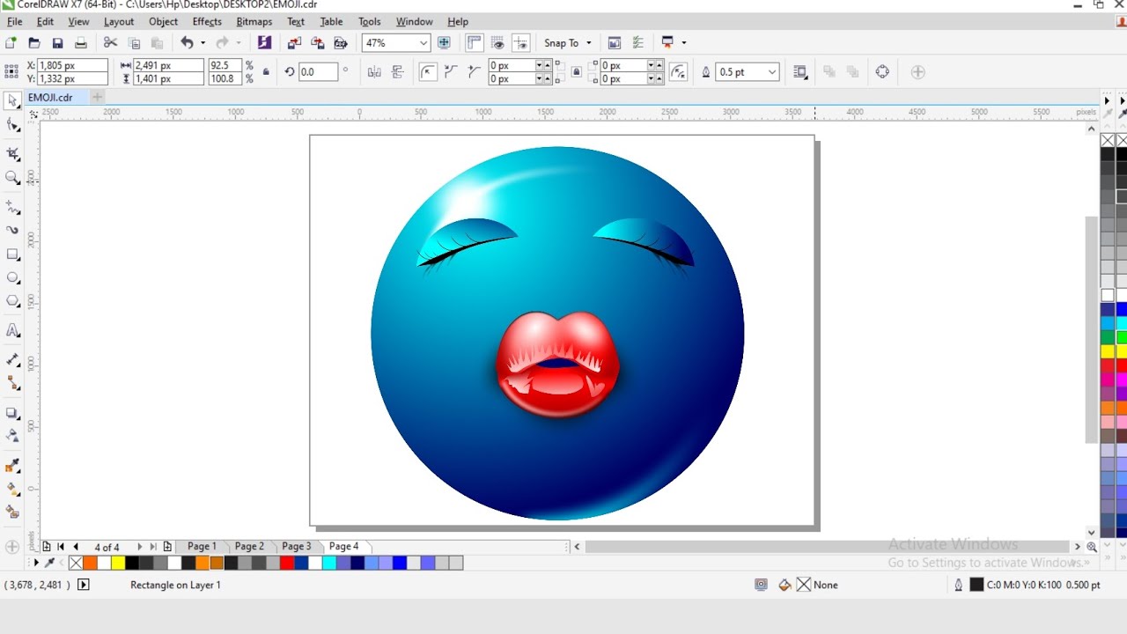This screenshot has width=1127, height=634.
Task: Toggle the Lock Ratio padlock
Action: click(266, 72)
